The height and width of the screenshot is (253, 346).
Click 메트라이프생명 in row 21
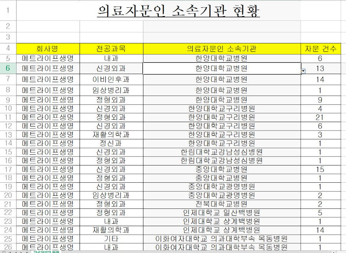tap(48, 204)
